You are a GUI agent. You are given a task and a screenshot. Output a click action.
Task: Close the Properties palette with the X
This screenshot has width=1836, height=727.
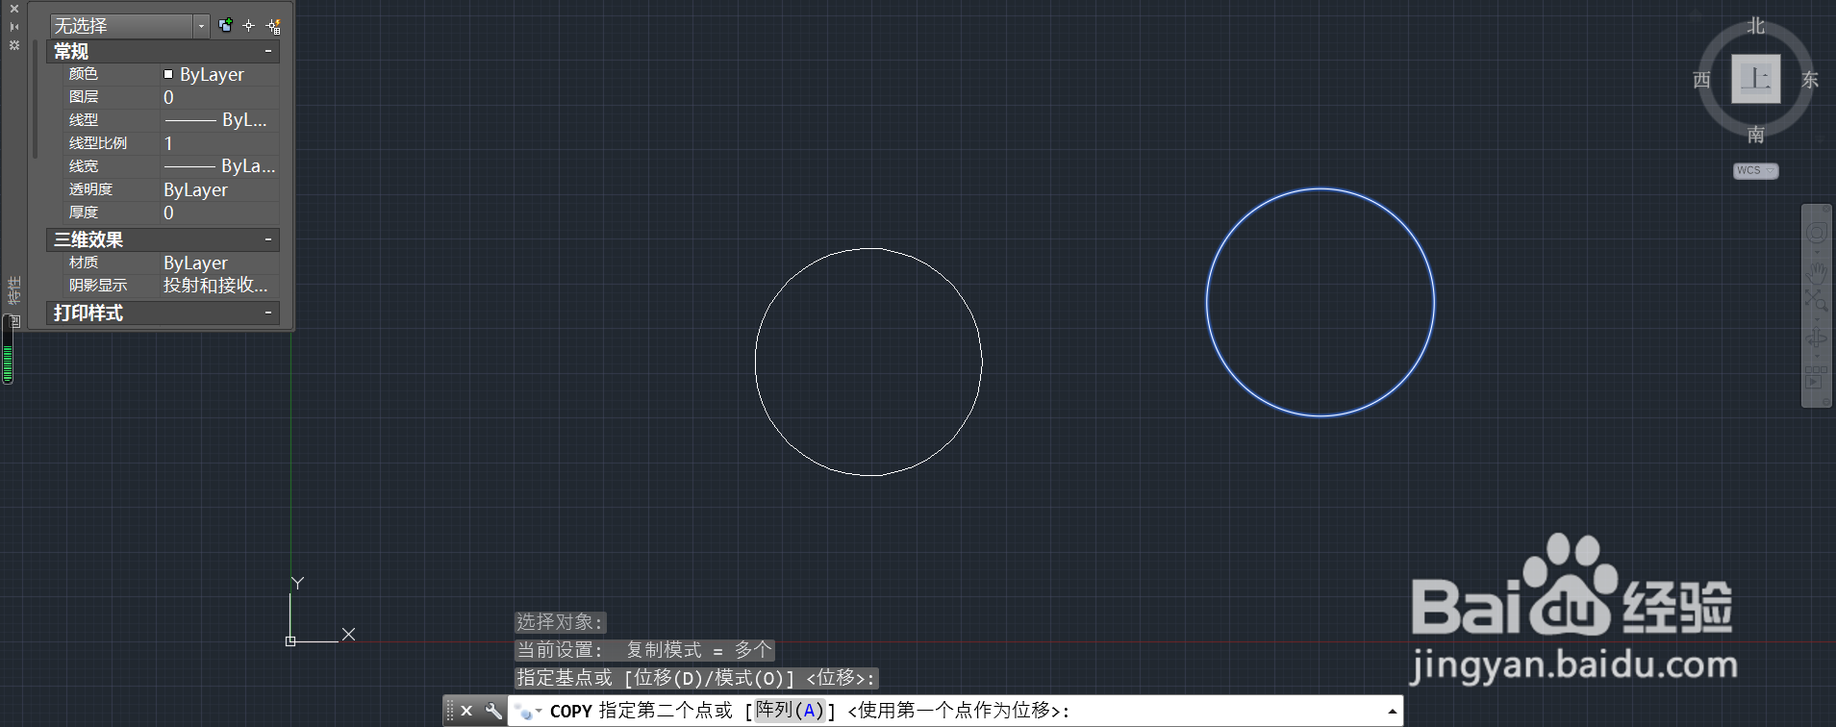[x=14, y=9]
